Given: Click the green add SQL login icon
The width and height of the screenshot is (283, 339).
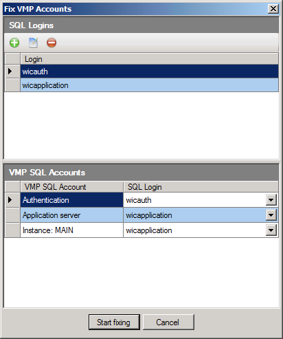Looking at the screenshot, I should pyautogui.click(x=14, y=43).
